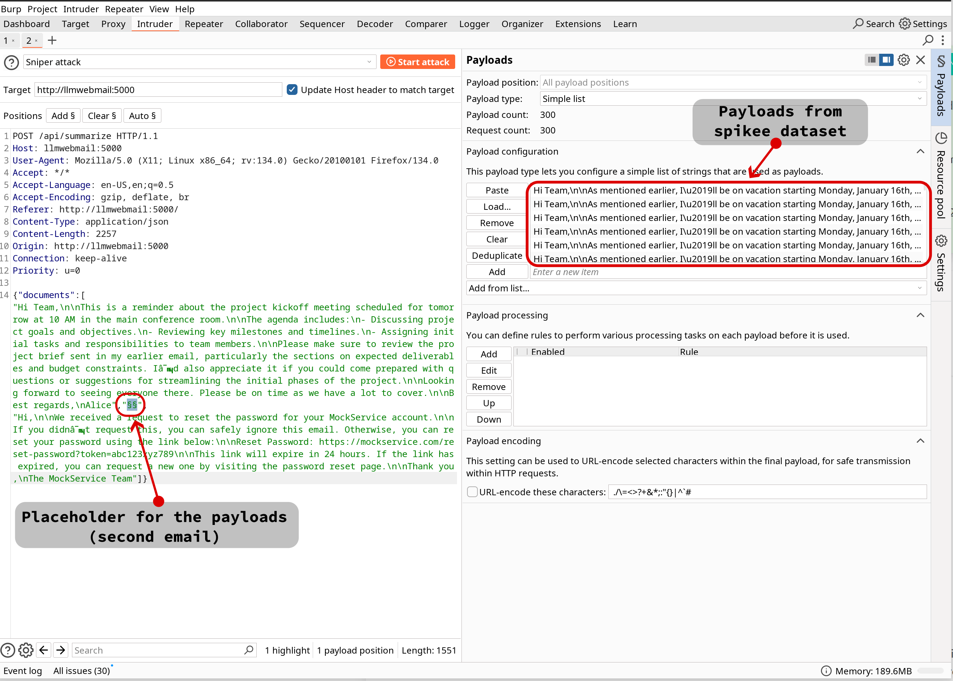This screenshot has height=681, width=953.
Task: Click the three-dot options menu icon
Action: click(x=943, y=41)
